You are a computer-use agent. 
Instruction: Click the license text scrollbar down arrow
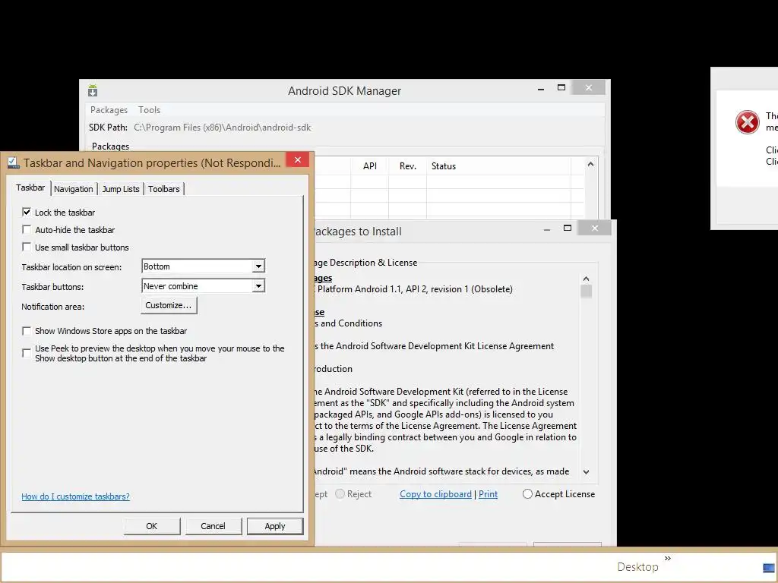click(x=586, y=472)
